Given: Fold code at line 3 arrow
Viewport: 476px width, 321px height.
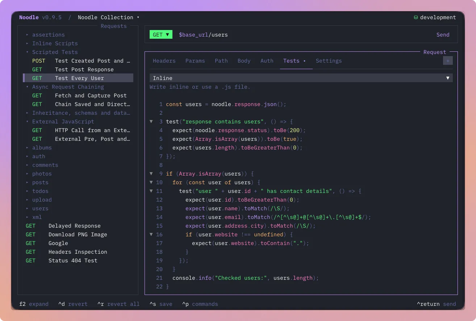Looking at the screenshot, I should pyautogui.click(x=151, y=122).
